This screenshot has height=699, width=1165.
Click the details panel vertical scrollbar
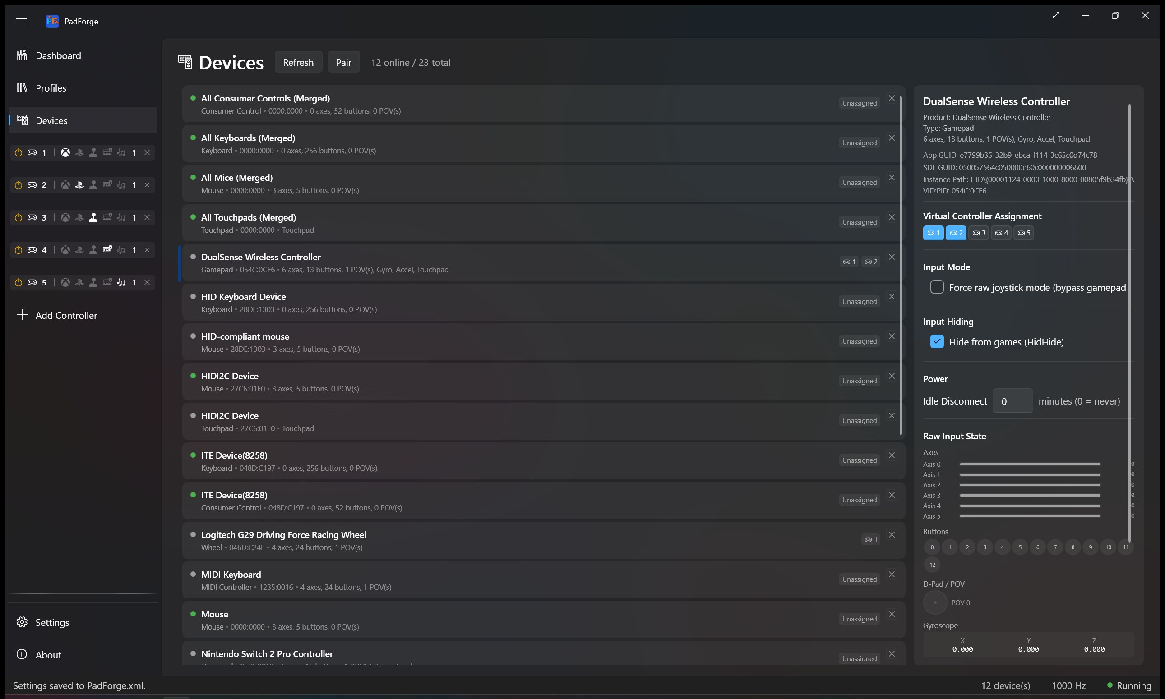click(x=1130, y=322)
